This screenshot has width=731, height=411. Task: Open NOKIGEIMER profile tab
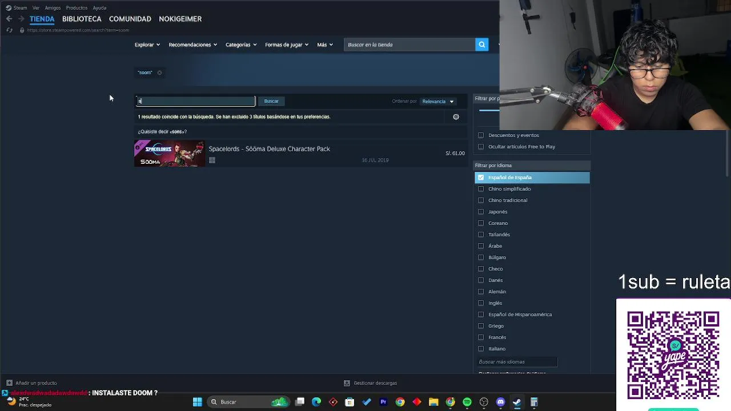point(180,19)
